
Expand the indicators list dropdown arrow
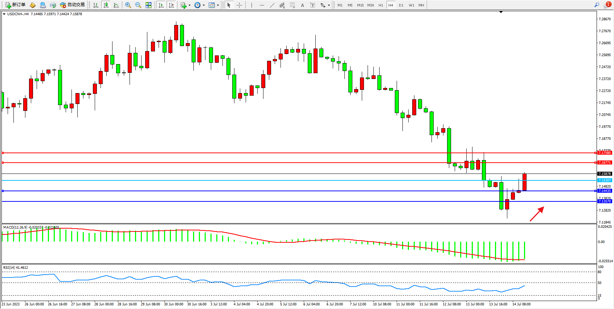pyautogui.click(x=189, y=5)
